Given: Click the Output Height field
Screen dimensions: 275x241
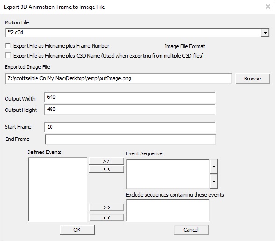Looking at the screenshot, I should (x=130, y=110).
